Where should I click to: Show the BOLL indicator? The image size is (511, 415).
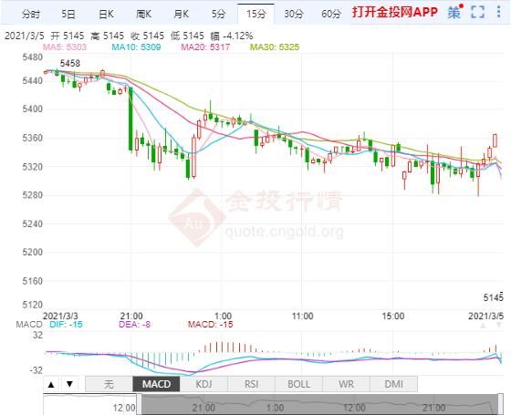pyautogui.click(x=299, y=384)
